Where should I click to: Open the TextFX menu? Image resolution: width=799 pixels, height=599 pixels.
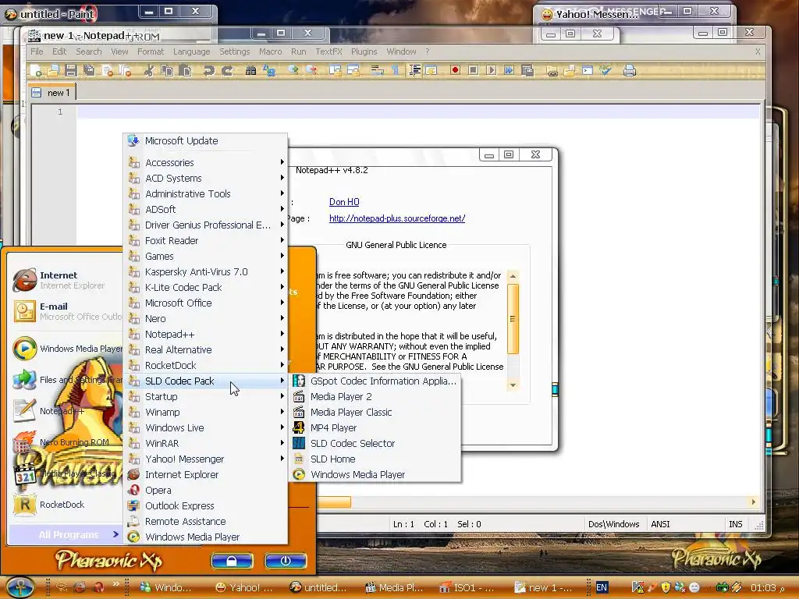pyautogui.click(x=328, y=51)
